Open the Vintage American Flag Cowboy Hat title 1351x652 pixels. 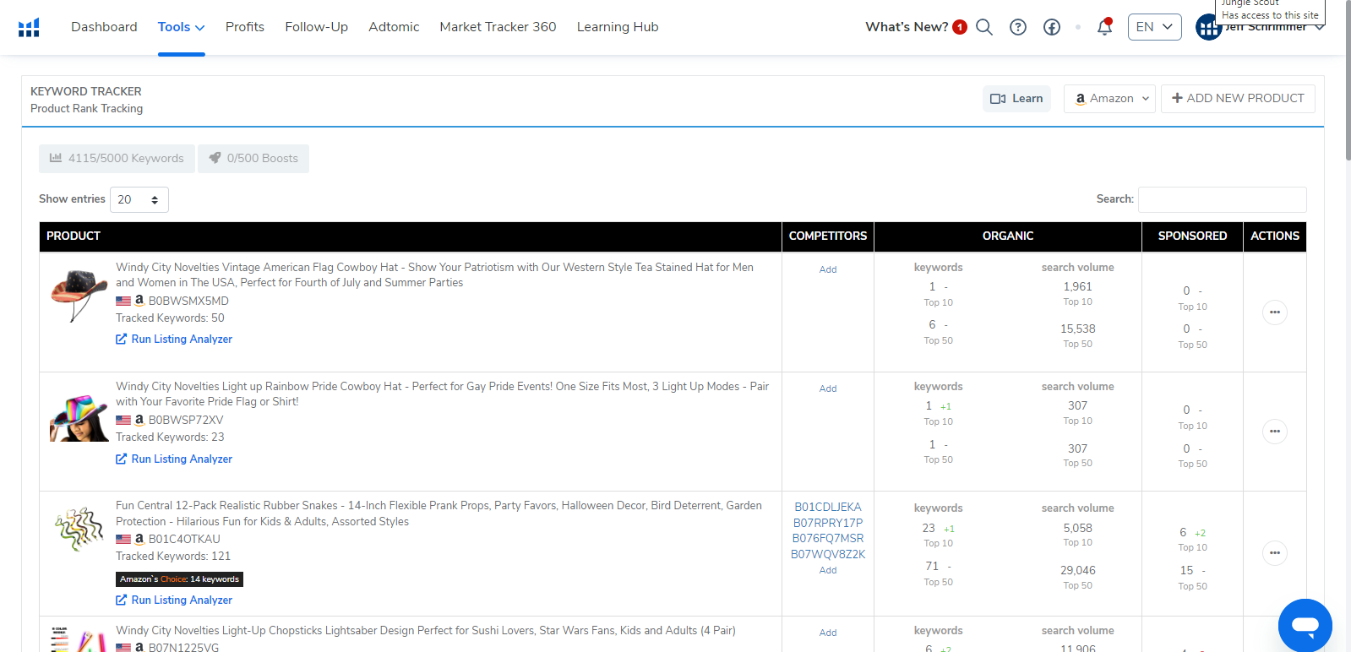[x=434, y=275]
